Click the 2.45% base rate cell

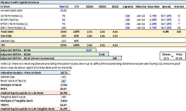[153, 24]
